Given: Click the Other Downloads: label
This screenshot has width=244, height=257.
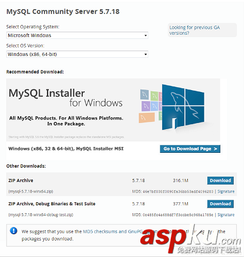Looking at the screenshot, I should coord(26,166).
